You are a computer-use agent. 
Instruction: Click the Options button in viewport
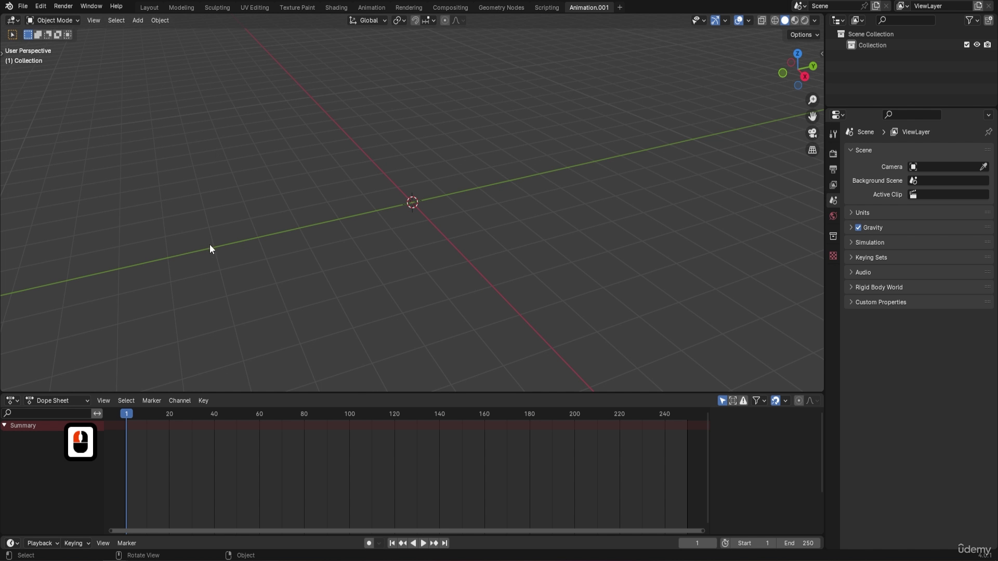point(804,35)
